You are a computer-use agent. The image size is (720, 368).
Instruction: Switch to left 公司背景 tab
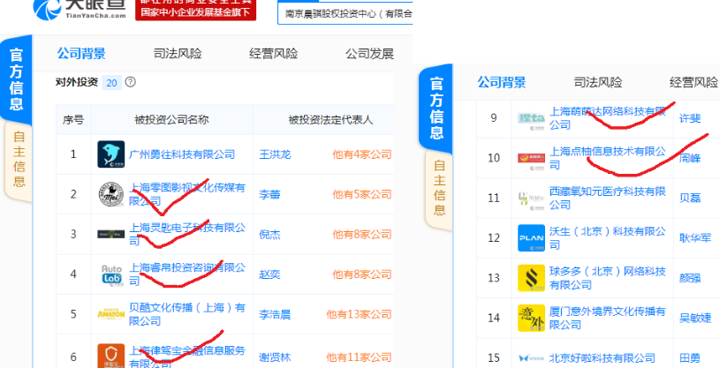(x=81, y=54)
